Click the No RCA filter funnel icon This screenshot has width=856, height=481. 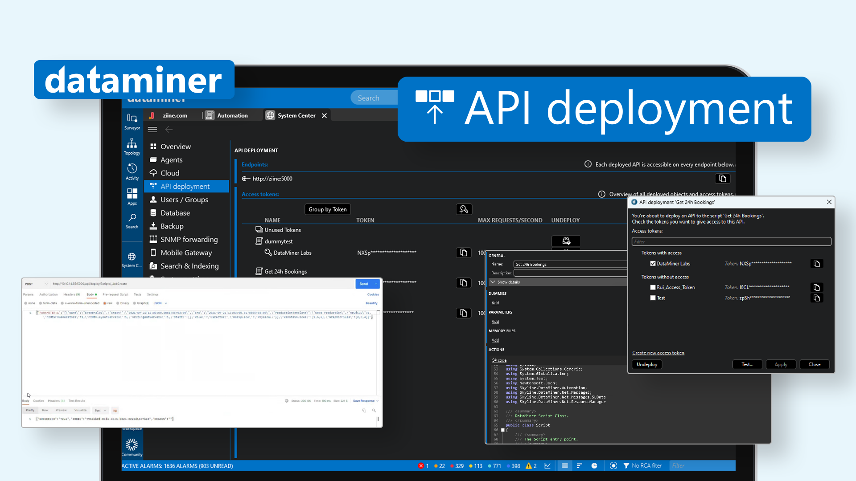[x=626, y=466]
